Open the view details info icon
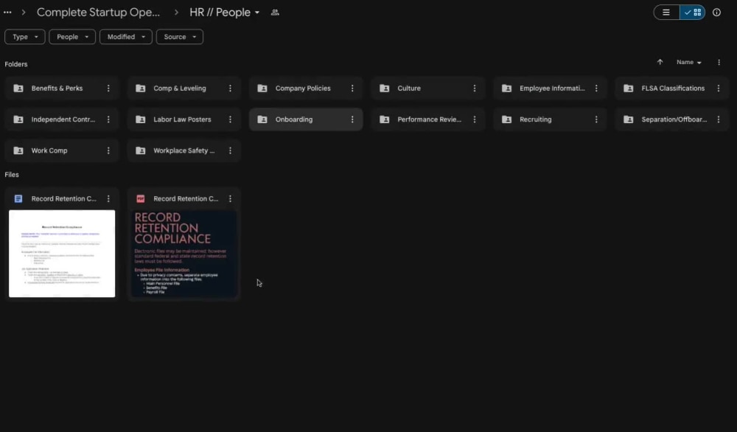Viewport: 737px width, 432px height. coord(716,13)
